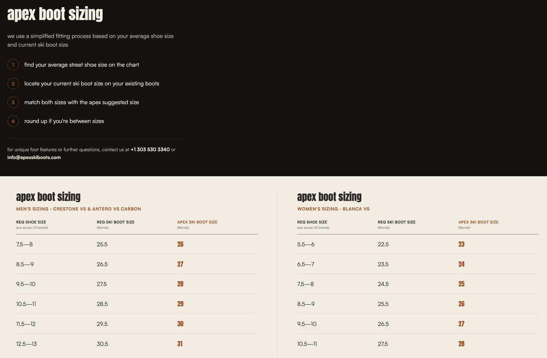Click reg ski boot size '30.5'

[103, 344]
